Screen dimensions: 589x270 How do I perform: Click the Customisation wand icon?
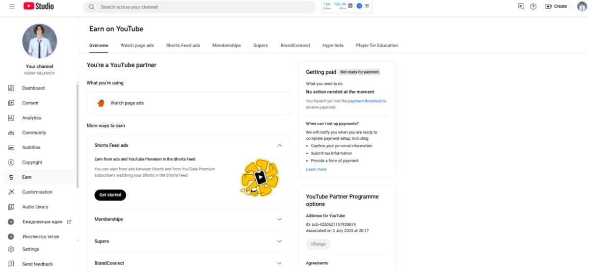pos(11,192)
